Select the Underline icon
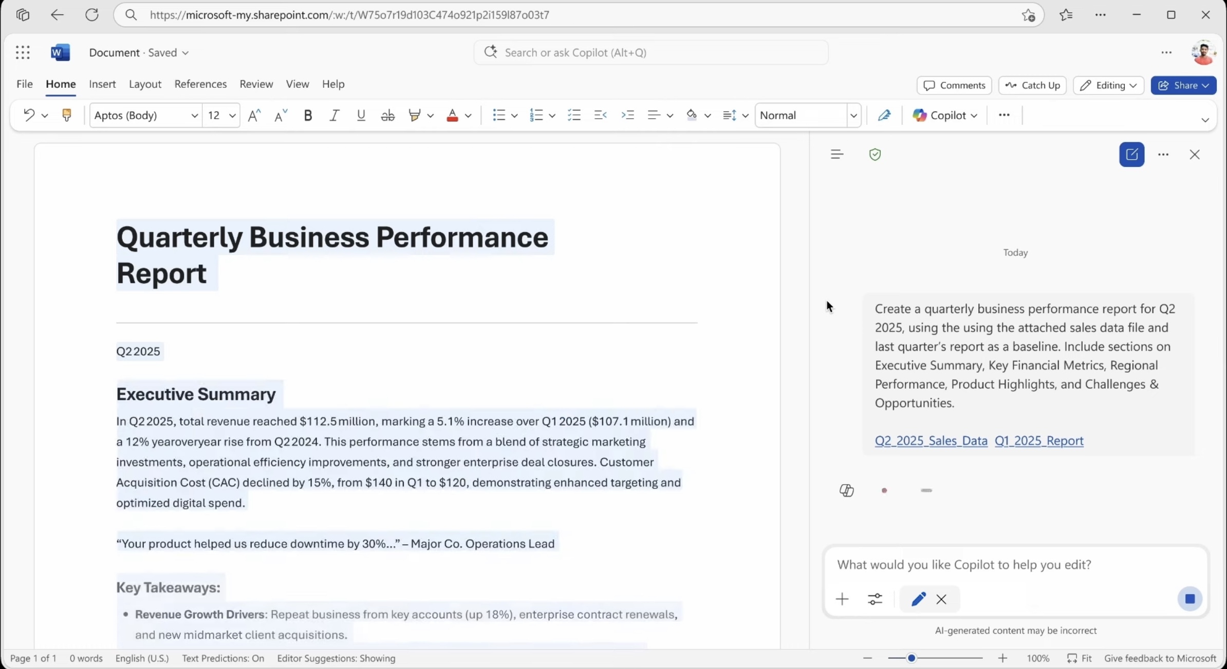 pyautogui.click(x=361, y=115)
